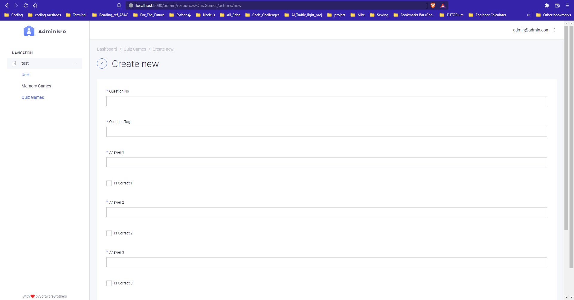Open the Python bookmarks folder
Screen dimensions: 574x300
180,15
